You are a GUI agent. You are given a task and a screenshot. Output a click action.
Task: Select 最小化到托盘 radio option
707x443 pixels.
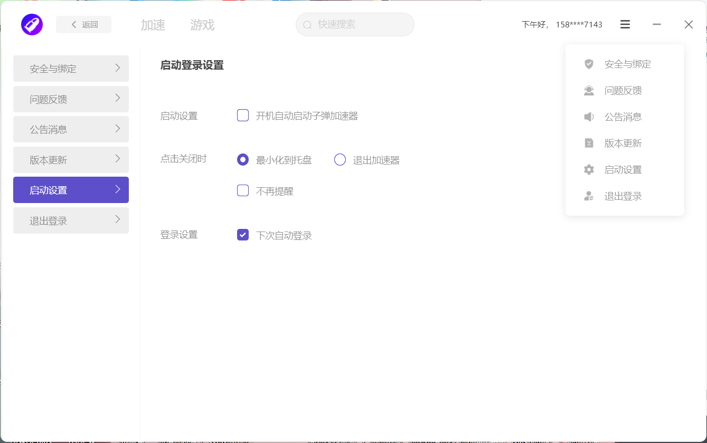click(243, 160)
